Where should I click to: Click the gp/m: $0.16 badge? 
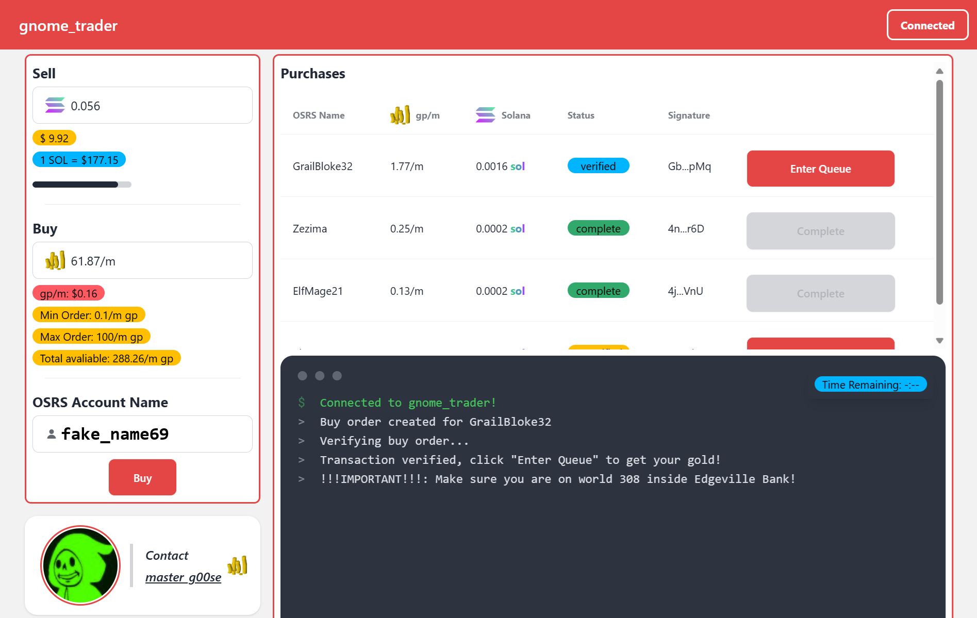[69, 293]
